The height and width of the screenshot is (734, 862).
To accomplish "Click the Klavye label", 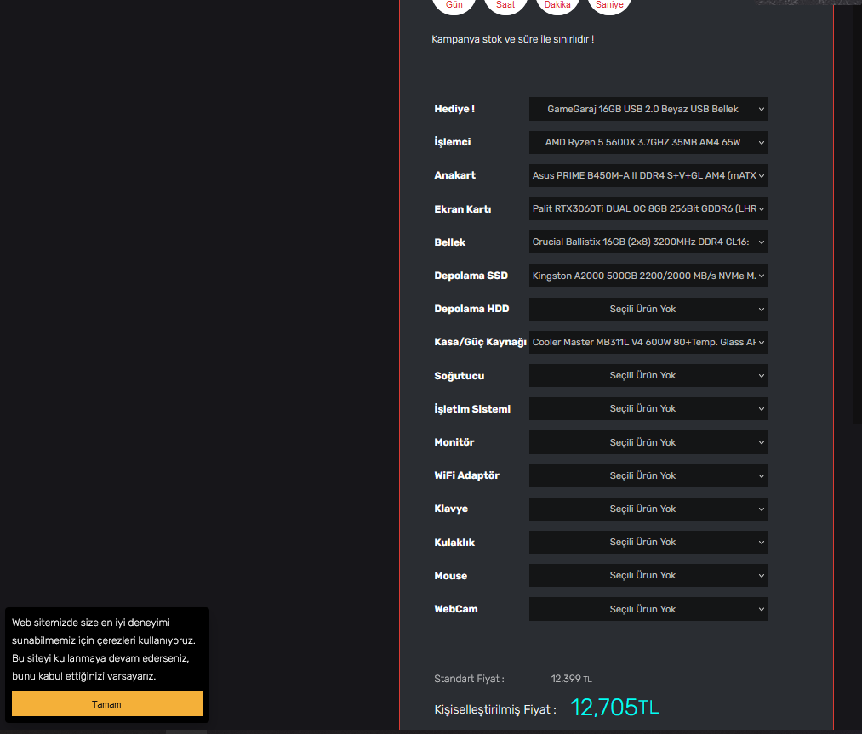I will [x=451, y=509].
